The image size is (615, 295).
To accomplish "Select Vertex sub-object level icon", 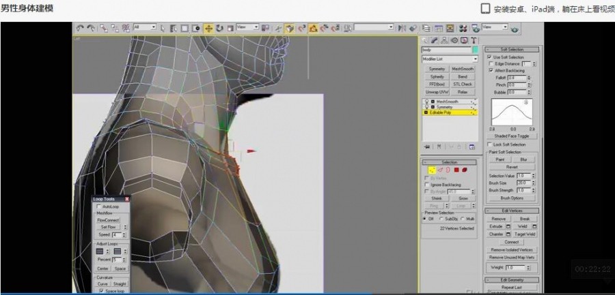I will coord(433,170).
